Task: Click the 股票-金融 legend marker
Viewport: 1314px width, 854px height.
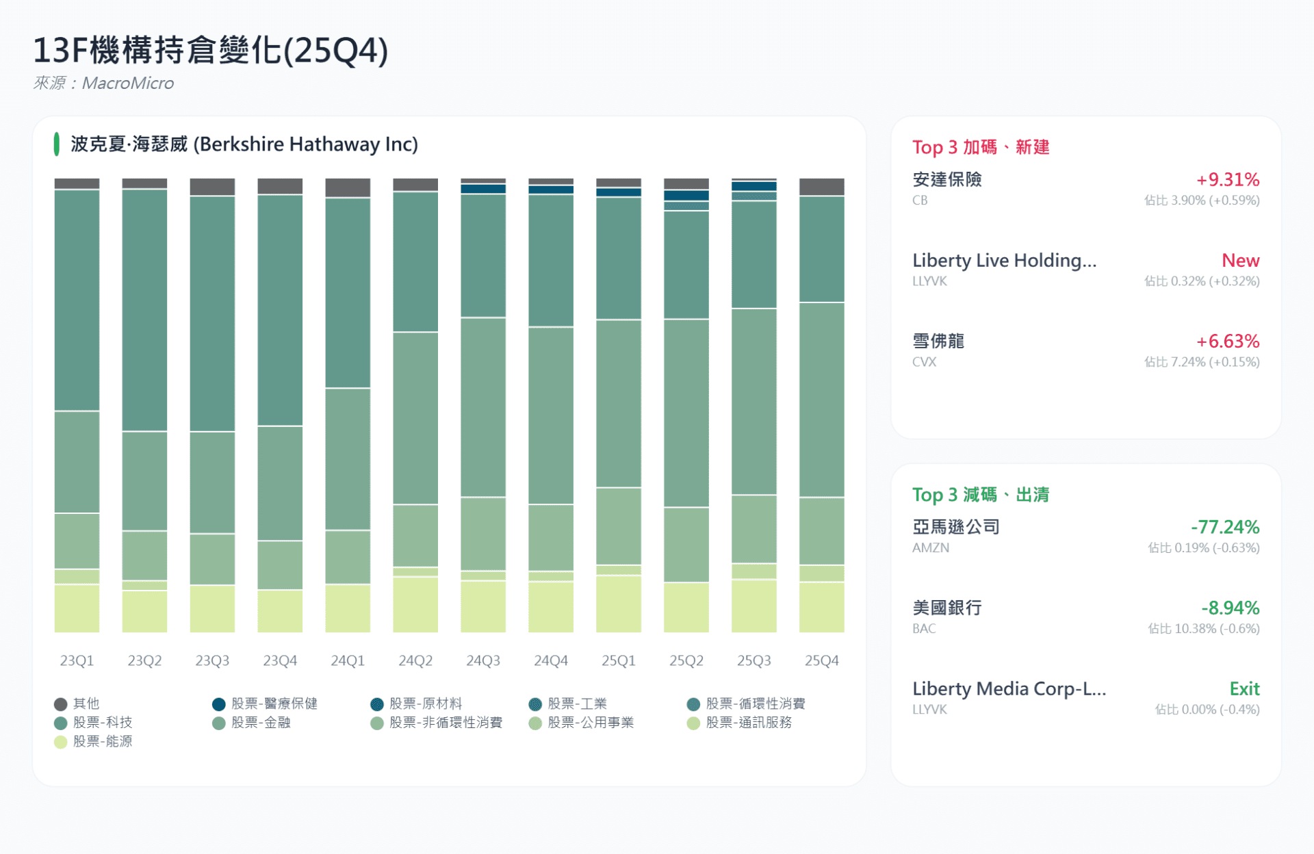Action: point(219,723)
